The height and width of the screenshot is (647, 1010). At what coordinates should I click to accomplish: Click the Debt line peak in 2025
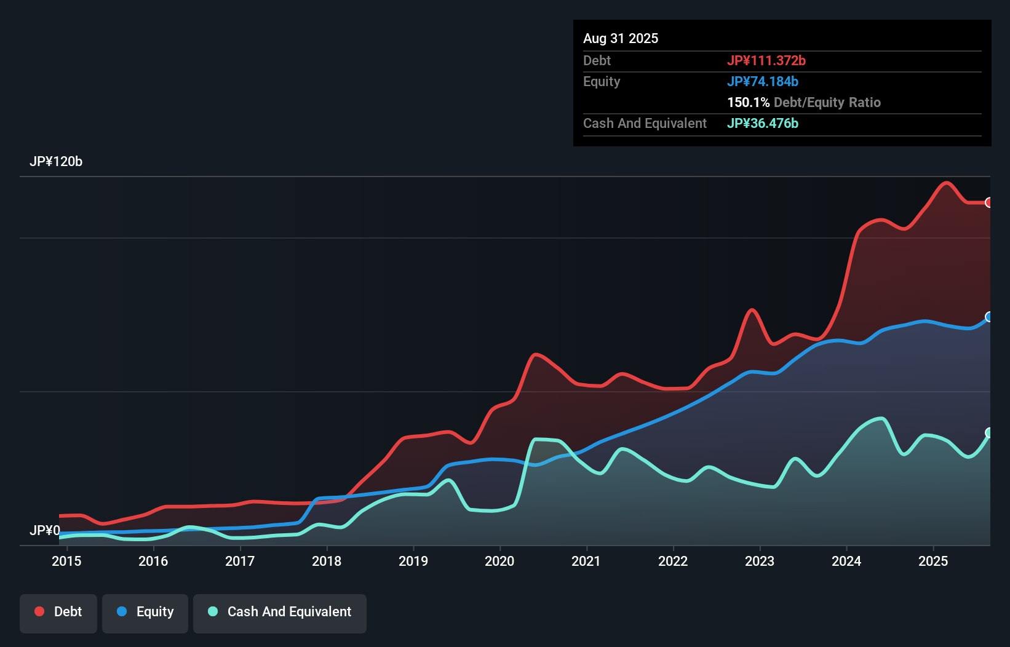946,183
